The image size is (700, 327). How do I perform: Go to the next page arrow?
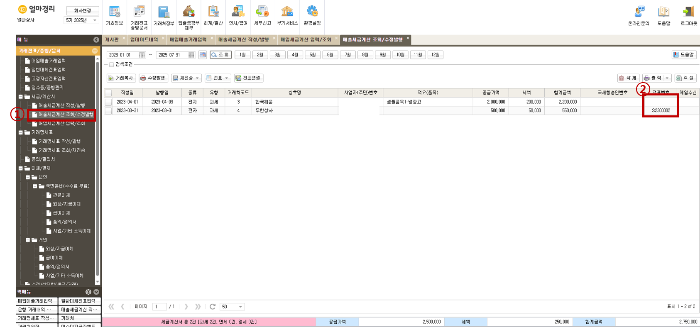tap(186, 307)
